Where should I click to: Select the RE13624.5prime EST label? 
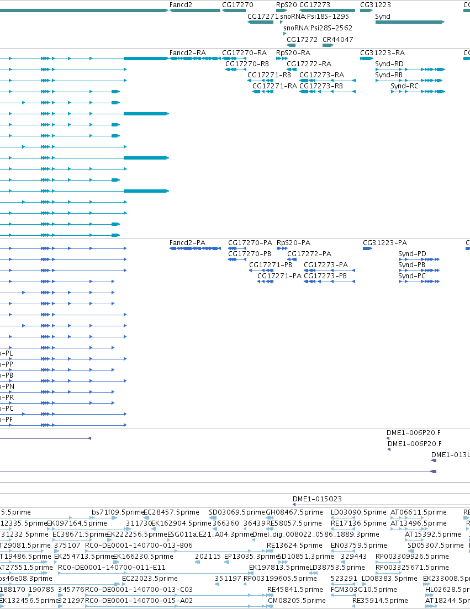pyautogui.click(x=295, y=546)
